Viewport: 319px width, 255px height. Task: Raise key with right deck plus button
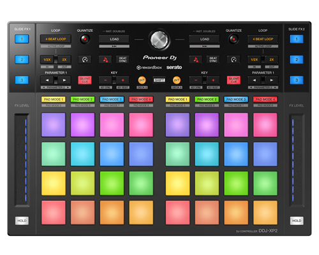pos(213,80)
